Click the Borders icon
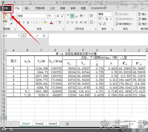 36,22
